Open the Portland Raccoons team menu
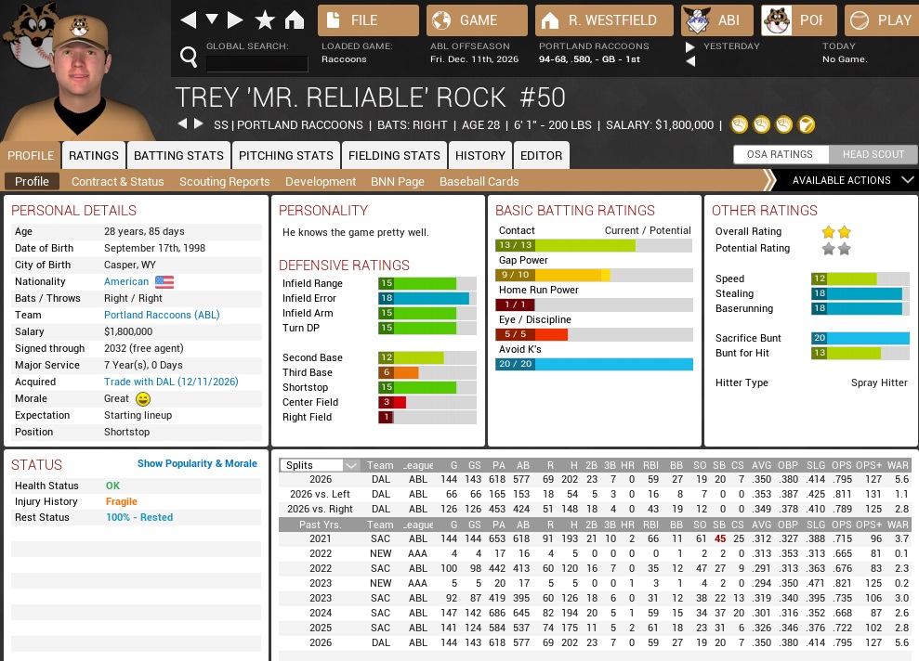The height and width of the screenshot is (661, 919). pos(795,19)
